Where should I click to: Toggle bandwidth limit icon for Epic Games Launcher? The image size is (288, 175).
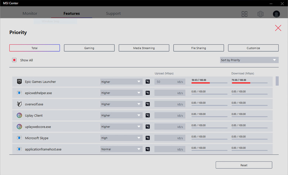tap(148, 82)
